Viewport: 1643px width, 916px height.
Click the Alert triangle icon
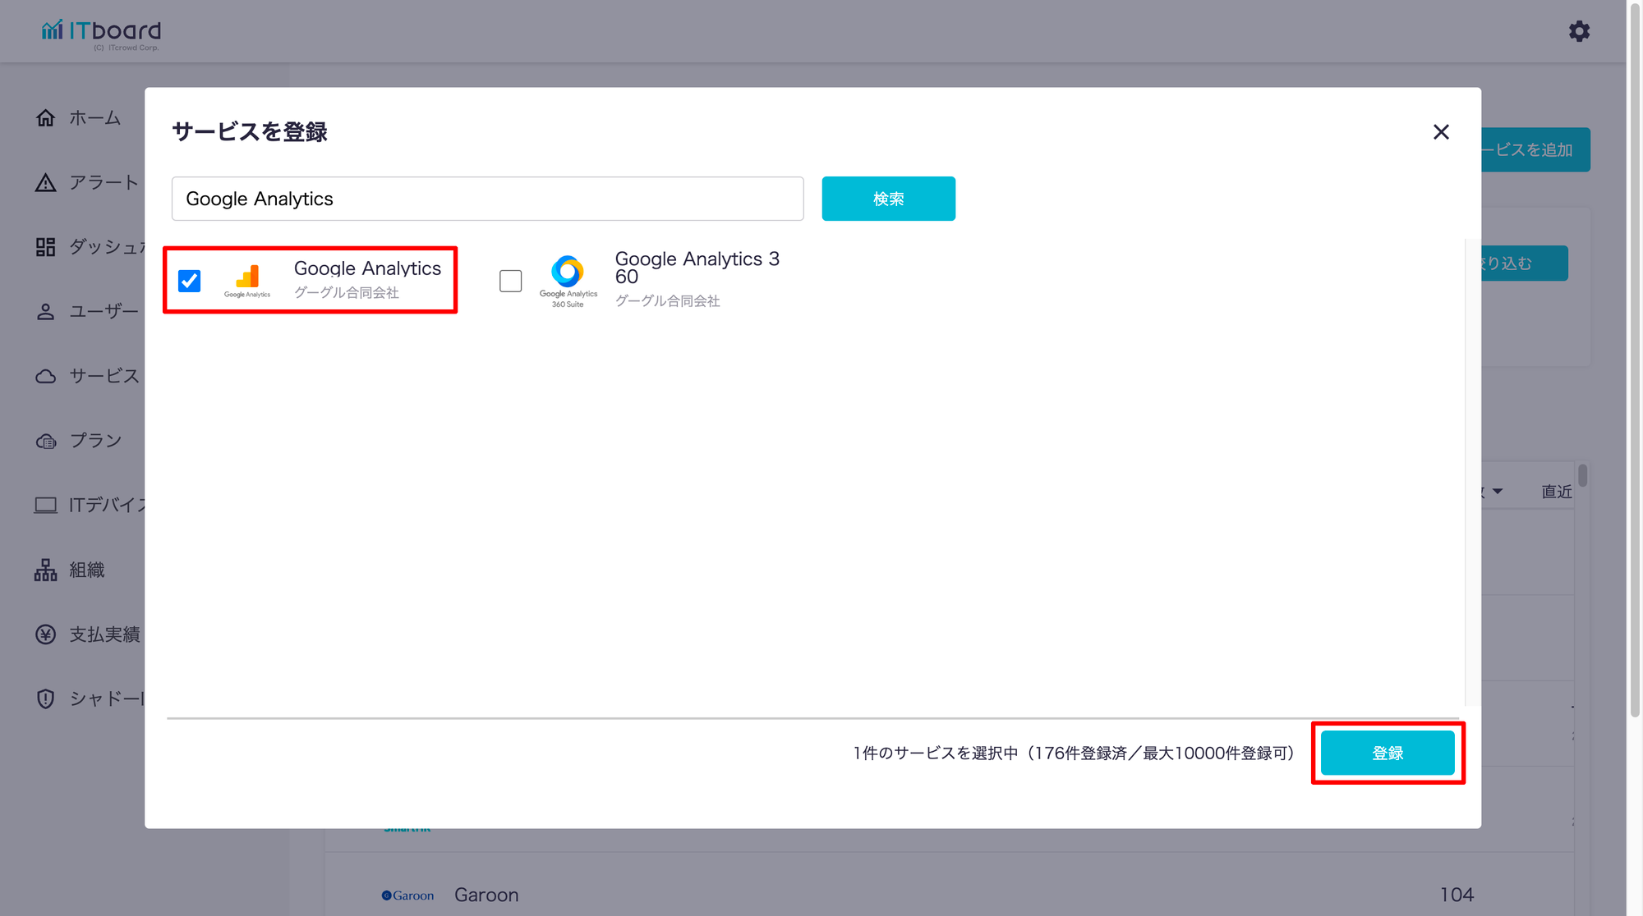(x=46, y=182)
